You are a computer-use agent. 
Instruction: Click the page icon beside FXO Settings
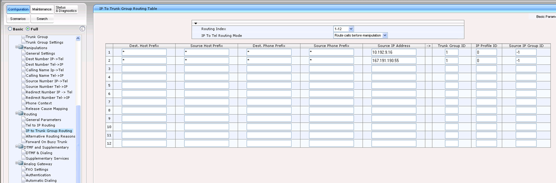[23, 169]
